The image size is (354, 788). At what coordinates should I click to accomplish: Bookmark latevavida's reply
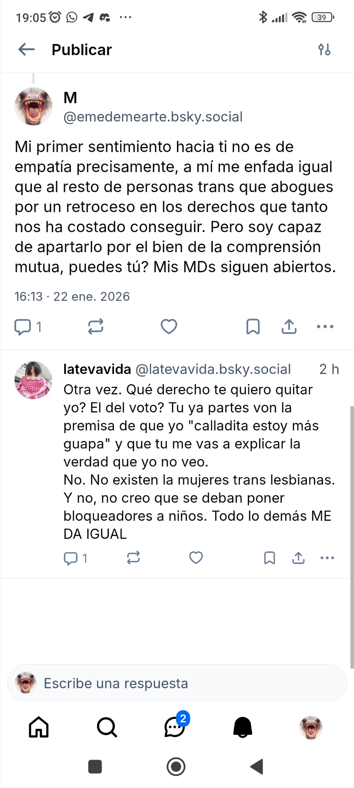[x=269, y=558]
